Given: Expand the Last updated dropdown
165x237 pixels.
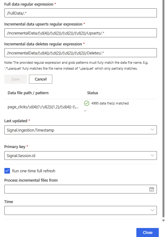Looking at the screenshot, I should (x=80, y=130).
